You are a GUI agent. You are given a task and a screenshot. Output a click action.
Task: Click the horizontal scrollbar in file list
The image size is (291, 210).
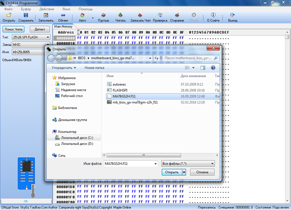144,155
